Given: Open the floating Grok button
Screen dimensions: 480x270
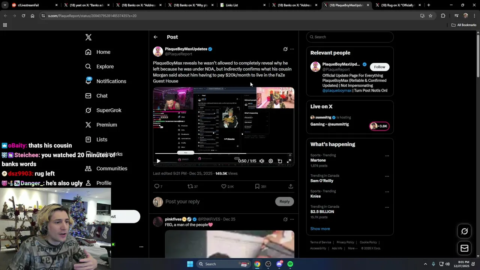Looking at the screenshot, I should point(465,231).
